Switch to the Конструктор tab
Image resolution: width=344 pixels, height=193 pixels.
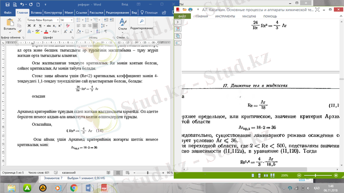click(53, 12)
